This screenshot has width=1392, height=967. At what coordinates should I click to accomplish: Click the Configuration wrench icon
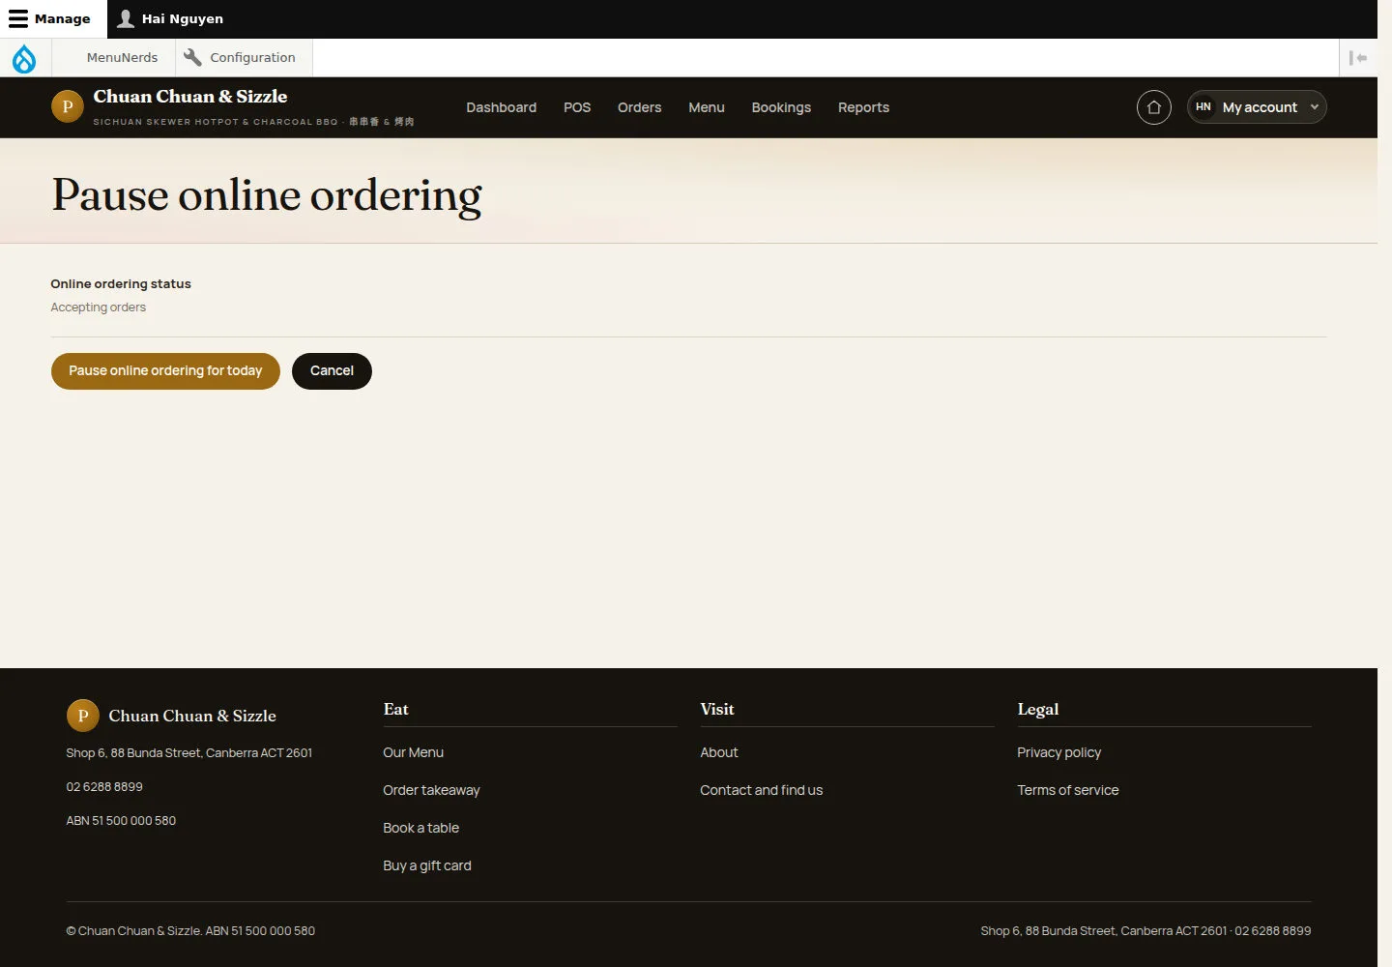pyautogui.click(x=192, y=57)
